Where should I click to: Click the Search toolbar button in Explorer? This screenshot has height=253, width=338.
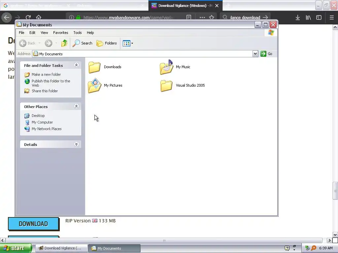pos(82,43)
